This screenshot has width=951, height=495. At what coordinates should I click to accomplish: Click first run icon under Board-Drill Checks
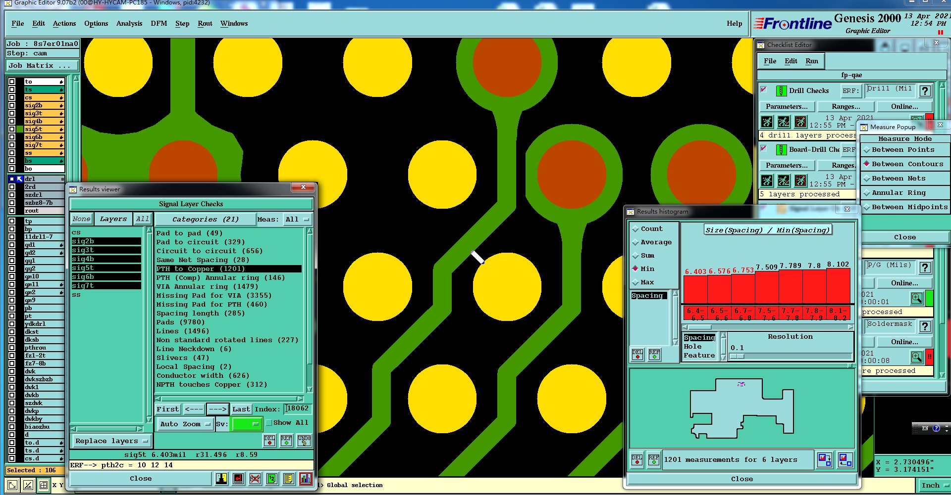click(x=767, y=180)
